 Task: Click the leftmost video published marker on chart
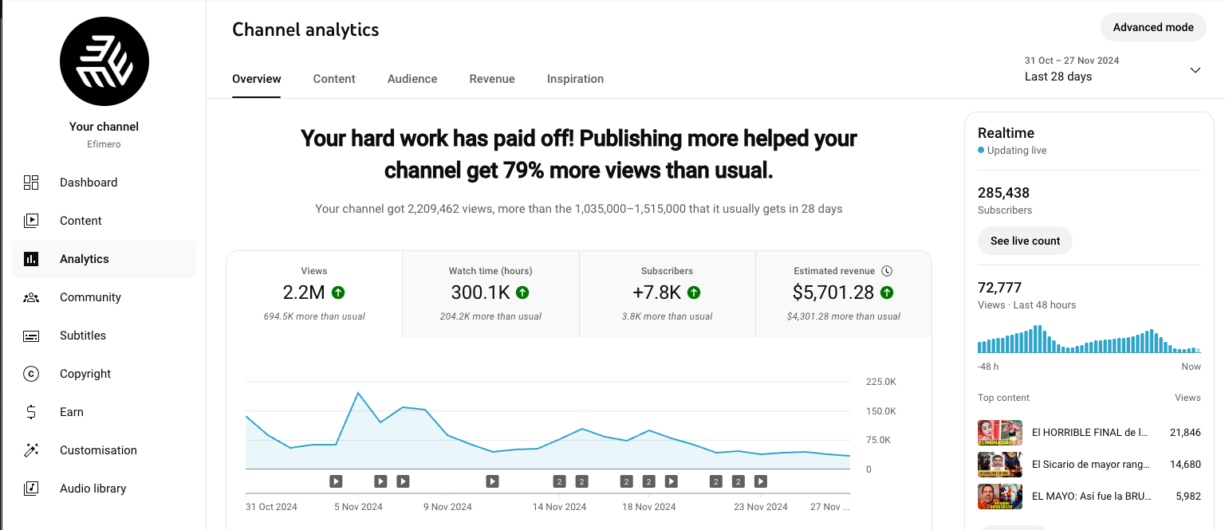[336, 481]
